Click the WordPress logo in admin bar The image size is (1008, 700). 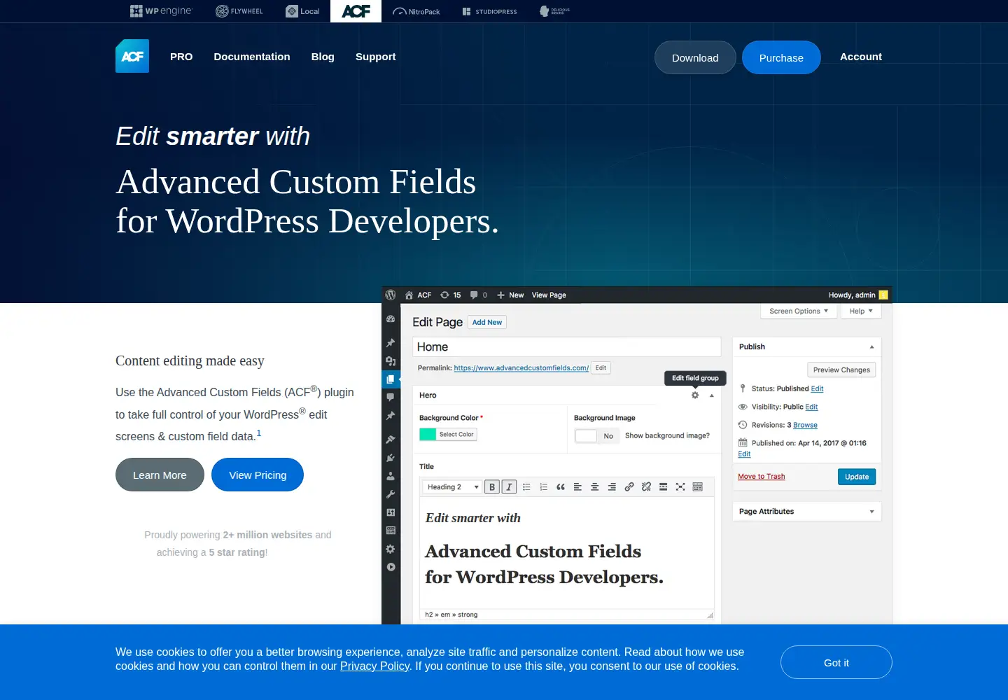tap(391, 295)
